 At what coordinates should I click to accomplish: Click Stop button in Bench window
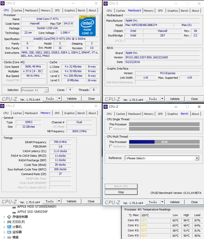pos(121,192)
